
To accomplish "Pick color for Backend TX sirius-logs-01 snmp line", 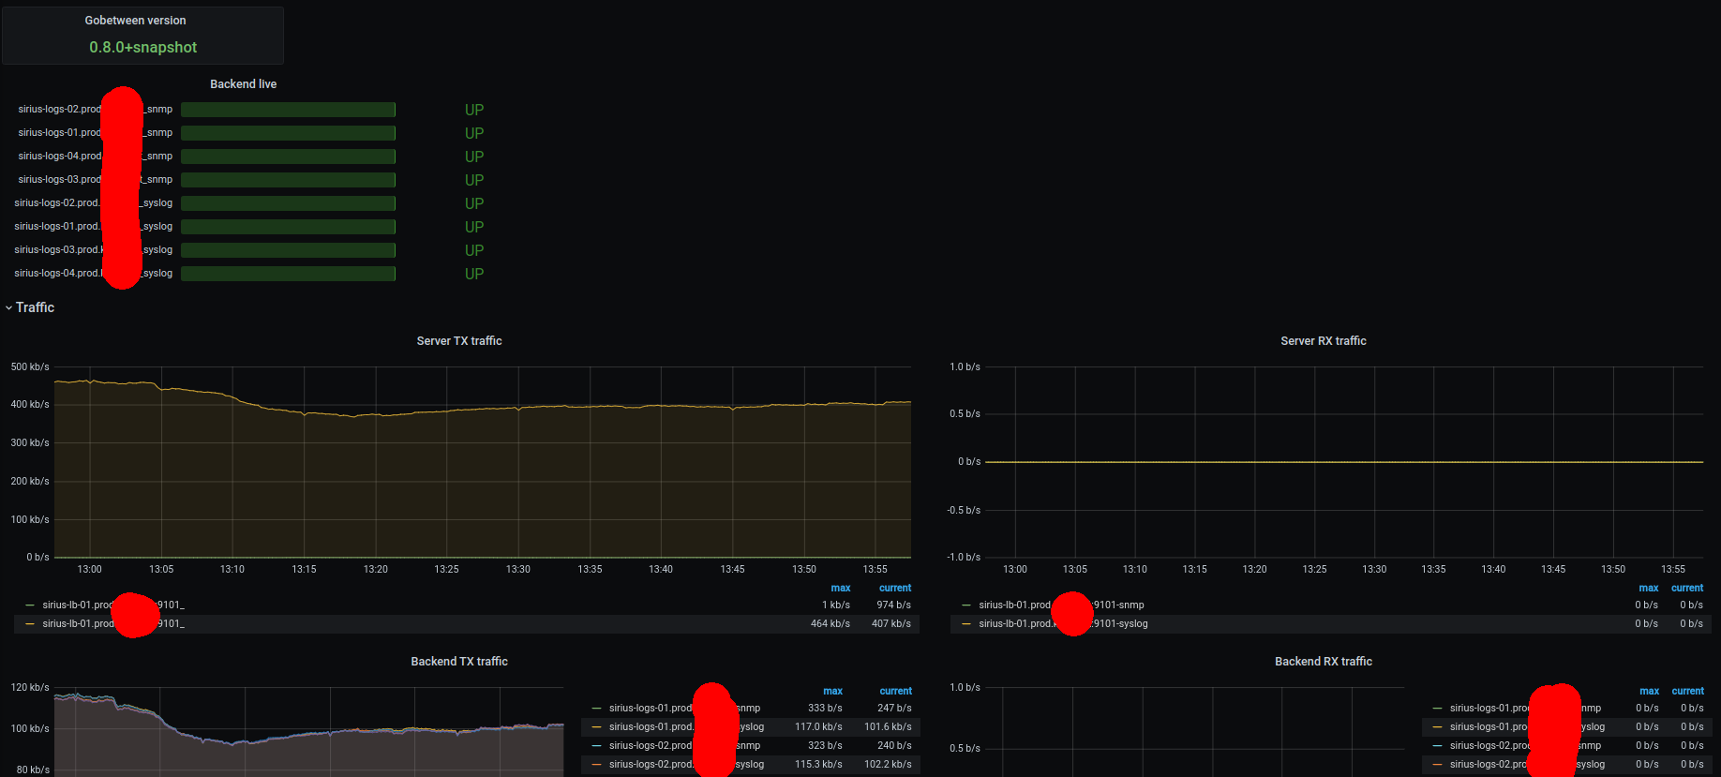I will (596, 709).
